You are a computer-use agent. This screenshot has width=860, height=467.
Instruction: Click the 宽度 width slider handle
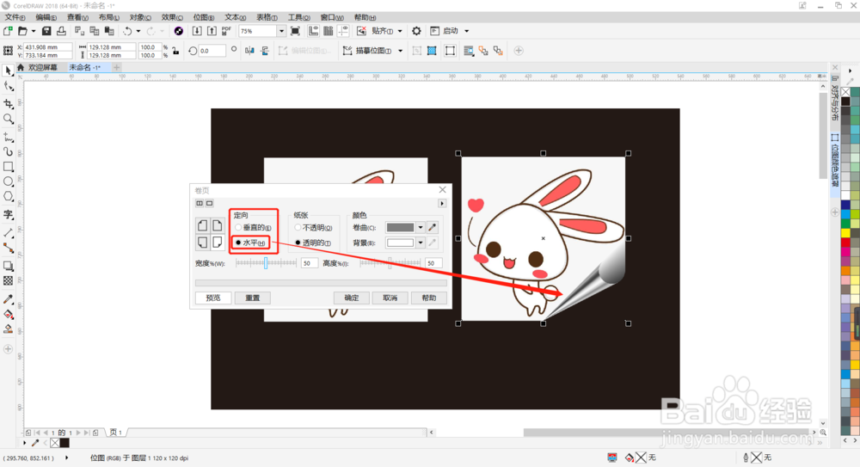click(x=266, y=263)
